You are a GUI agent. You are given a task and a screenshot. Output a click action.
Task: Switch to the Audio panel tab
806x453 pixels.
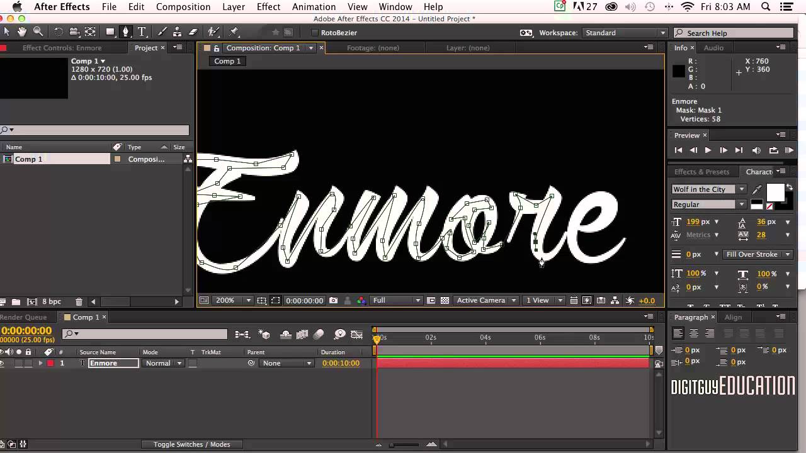(x=713, y=48)
